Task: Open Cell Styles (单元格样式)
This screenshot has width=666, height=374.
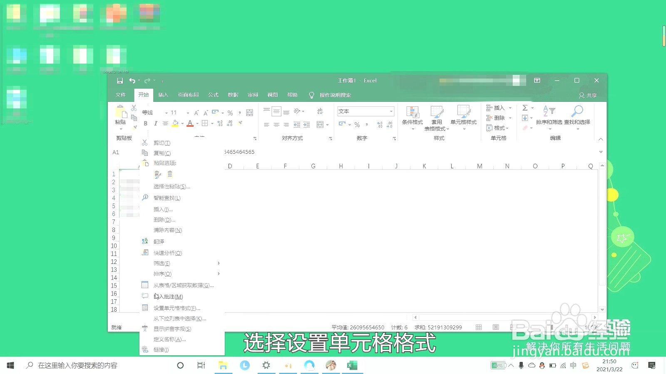Action: pos(464,118)
